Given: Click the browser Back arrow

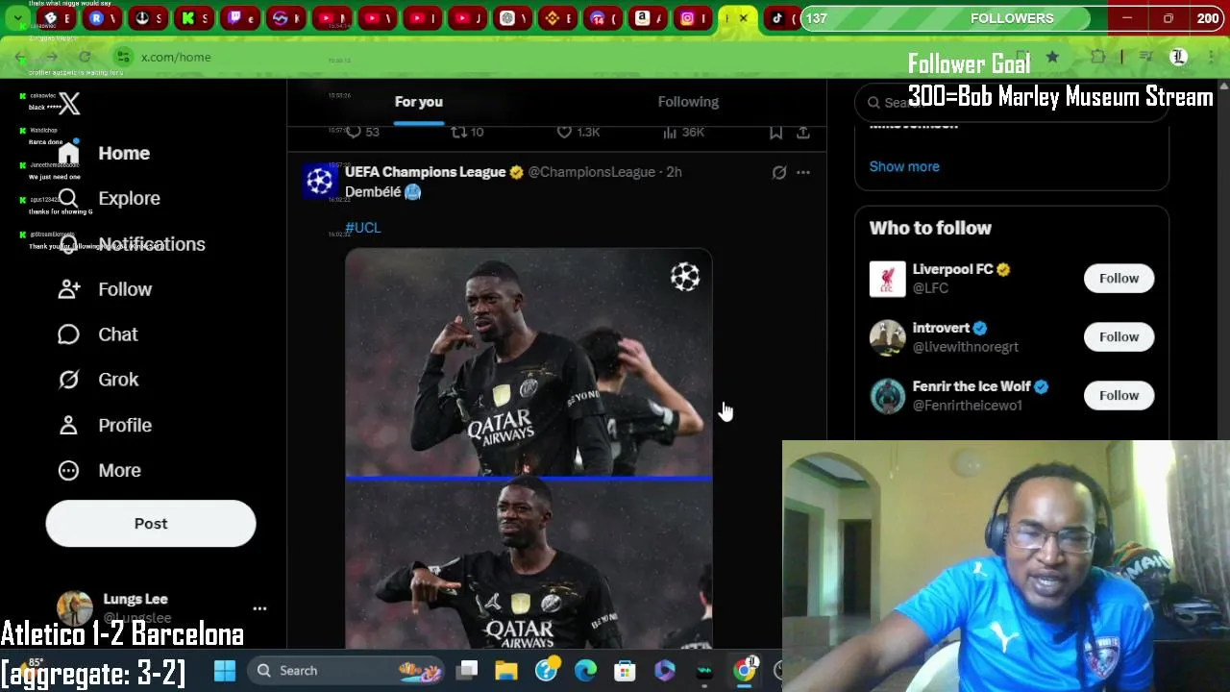Looking at the screenshot, I should (20, 58).
